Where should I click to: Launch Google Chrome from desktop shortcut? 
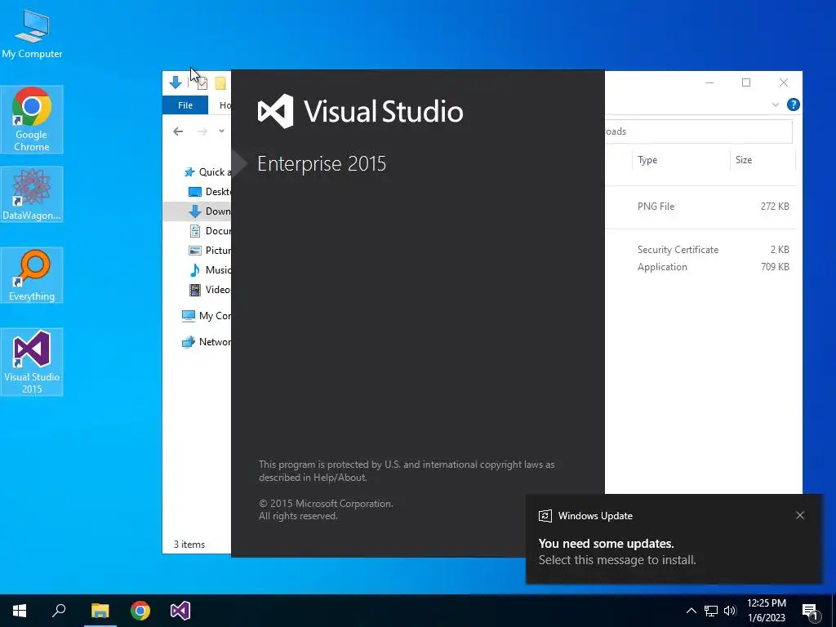[x=32, y=119]
